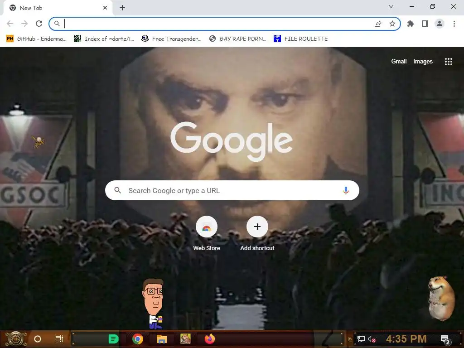Open the steampunk Start button

tap(16, 339)
